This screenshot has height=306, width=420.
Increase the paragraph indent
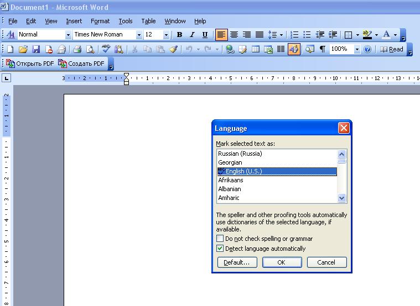(333, 35)
